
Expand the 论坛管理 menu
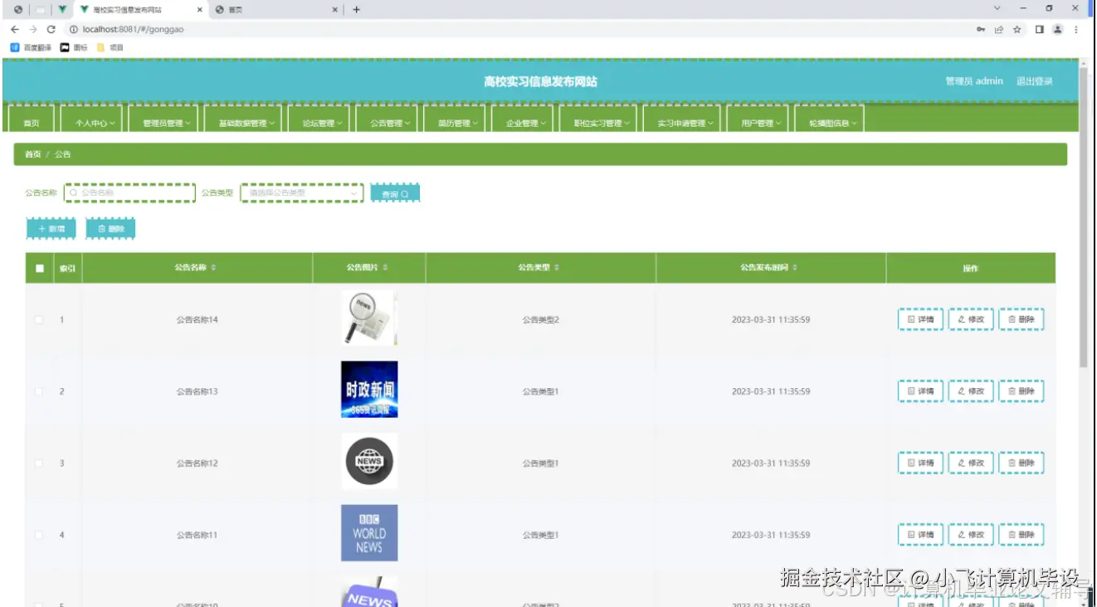pos(319,118)
